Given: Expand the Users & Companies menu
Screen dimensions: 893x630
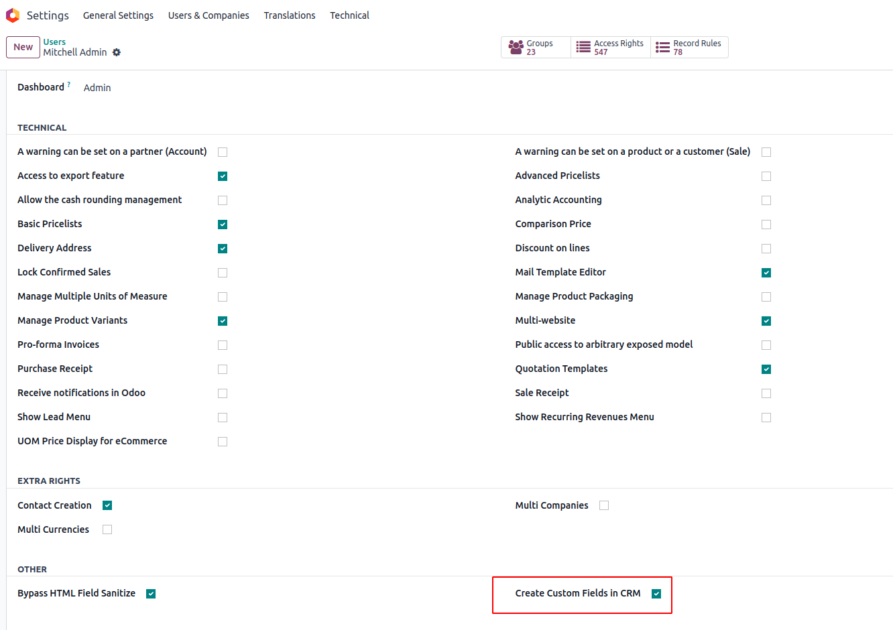Looking at the screenshot, I should [209, 15].
